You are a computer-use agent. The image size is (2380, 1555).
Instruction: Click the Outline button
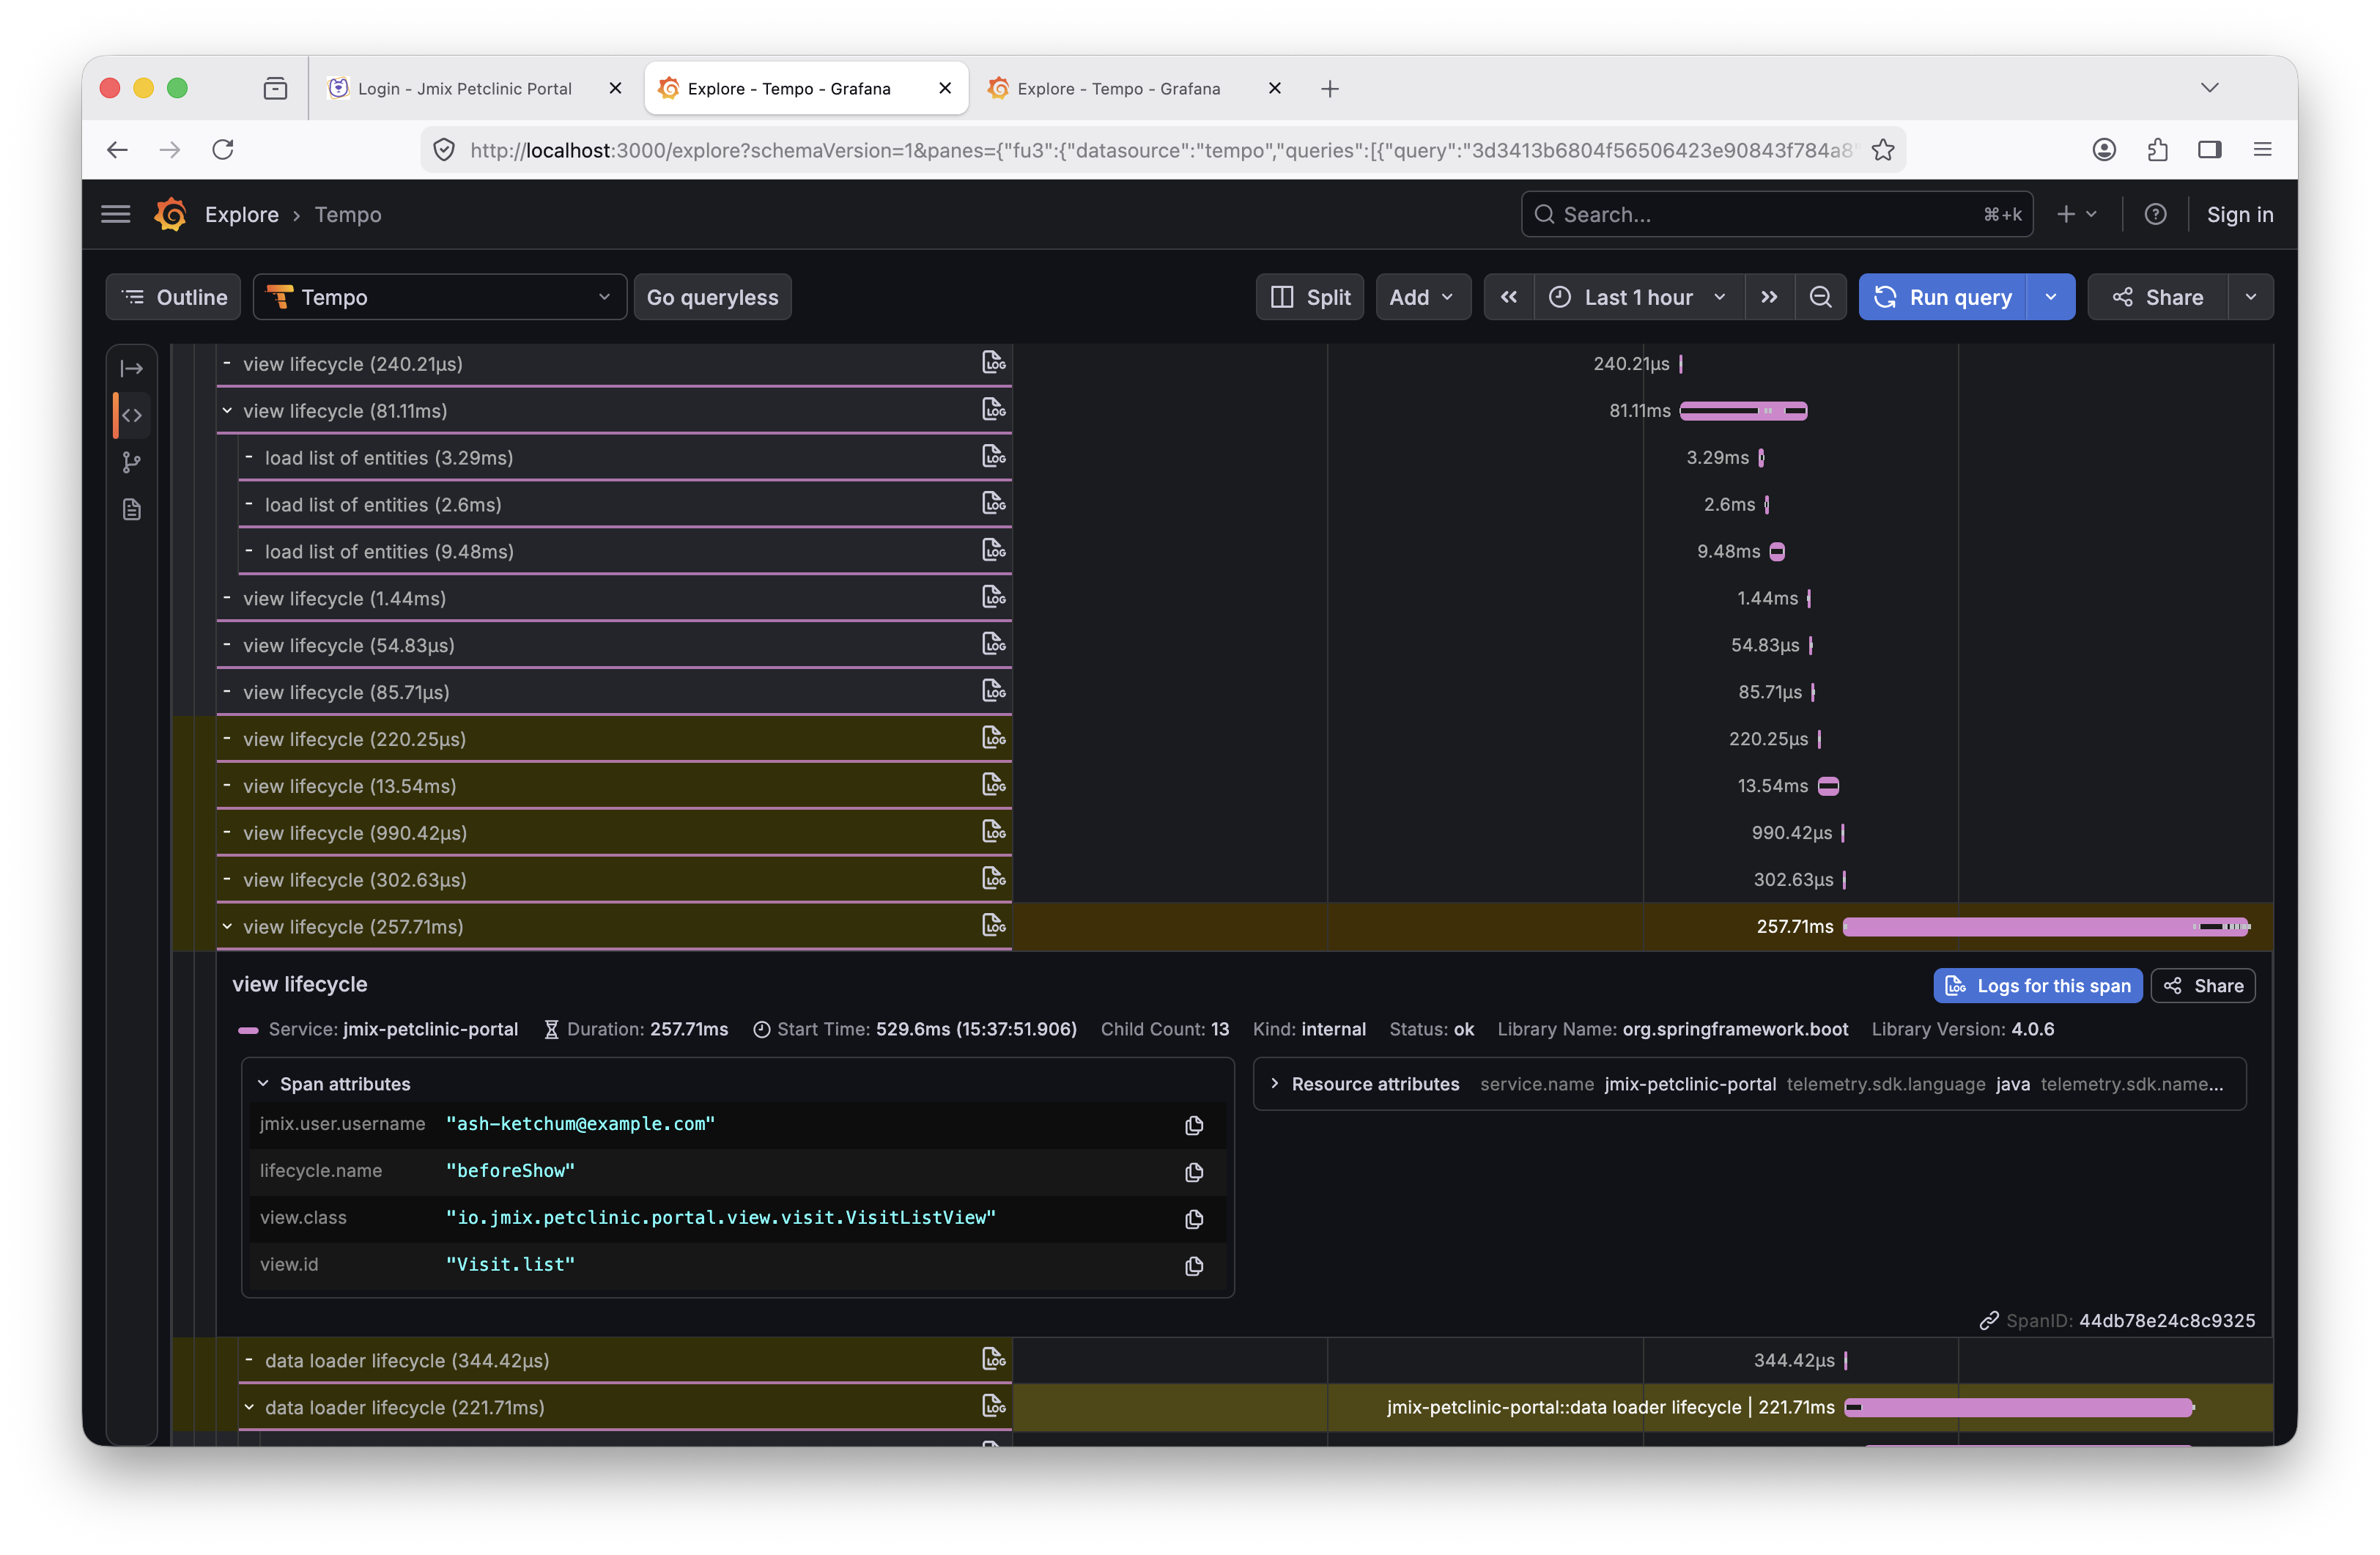point(174,297)
